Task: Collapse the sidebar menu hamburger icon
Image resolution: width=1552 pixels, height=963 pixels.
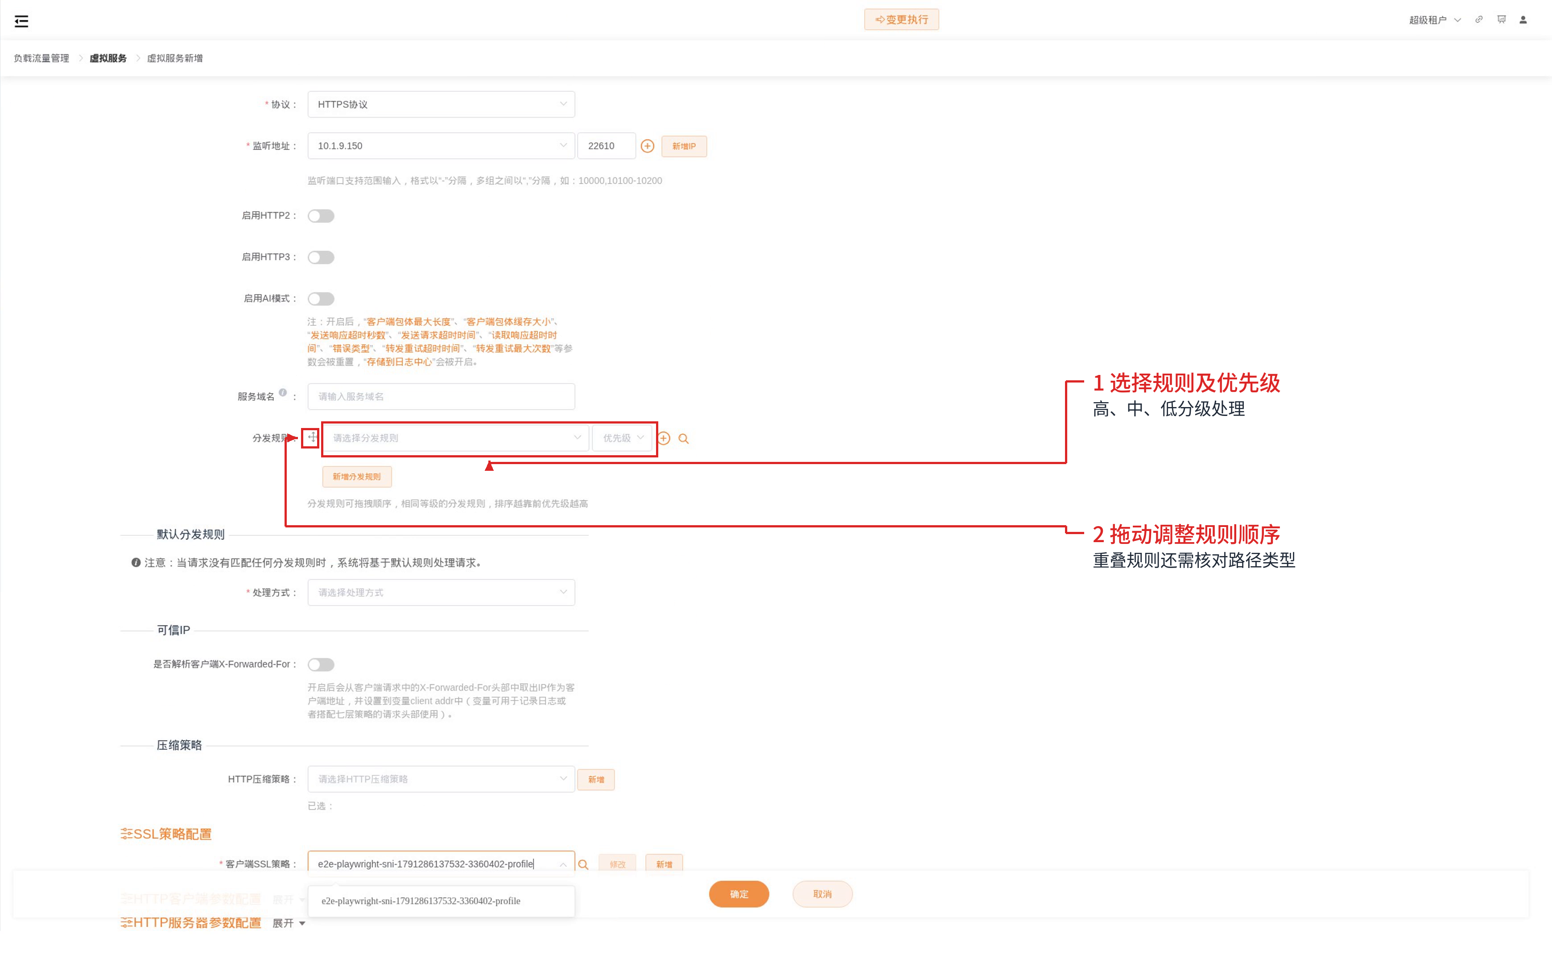Action: pos(21,21)
